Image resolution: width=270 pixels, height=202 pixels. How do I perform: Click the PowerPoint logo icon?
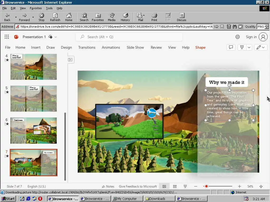pos(16,37)
